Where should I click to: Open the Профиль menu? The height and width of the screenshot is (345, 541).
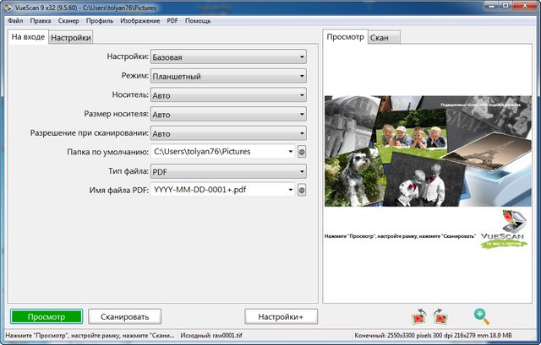(100, 20)
